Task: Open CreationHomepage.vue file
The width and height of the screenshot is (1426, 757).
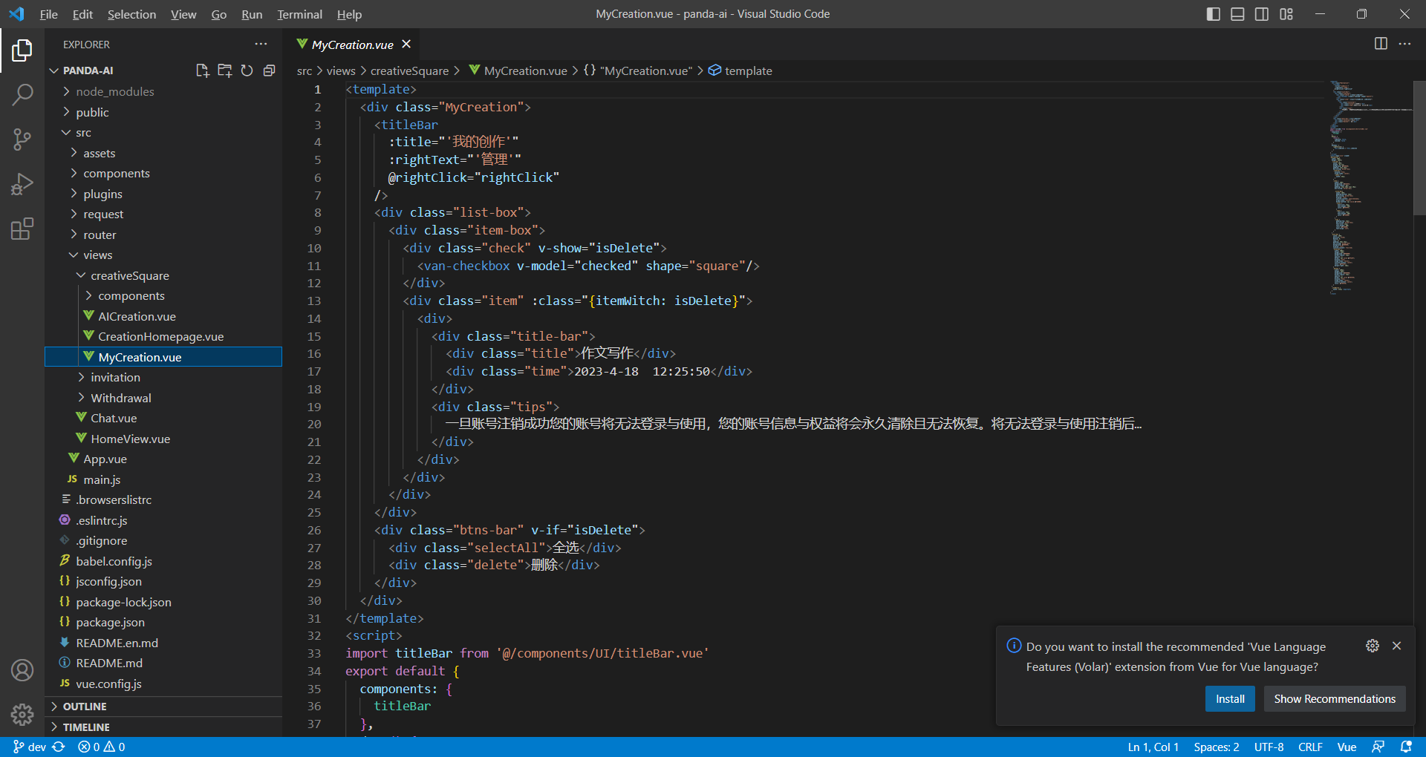Action: 163,336
